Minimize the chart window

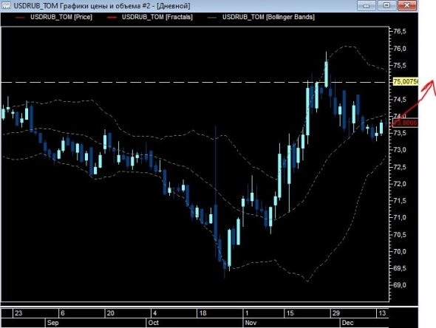[x=367, y=5]
